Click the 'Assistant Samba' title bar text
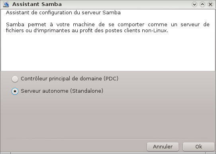The width and height of the screenshot is (216, 154). (x=37, y=4)
